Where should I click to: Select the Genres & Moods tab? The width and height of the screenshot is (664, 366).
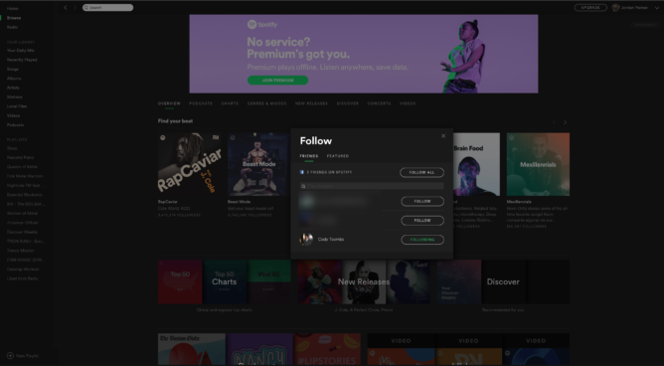(266, 103)
